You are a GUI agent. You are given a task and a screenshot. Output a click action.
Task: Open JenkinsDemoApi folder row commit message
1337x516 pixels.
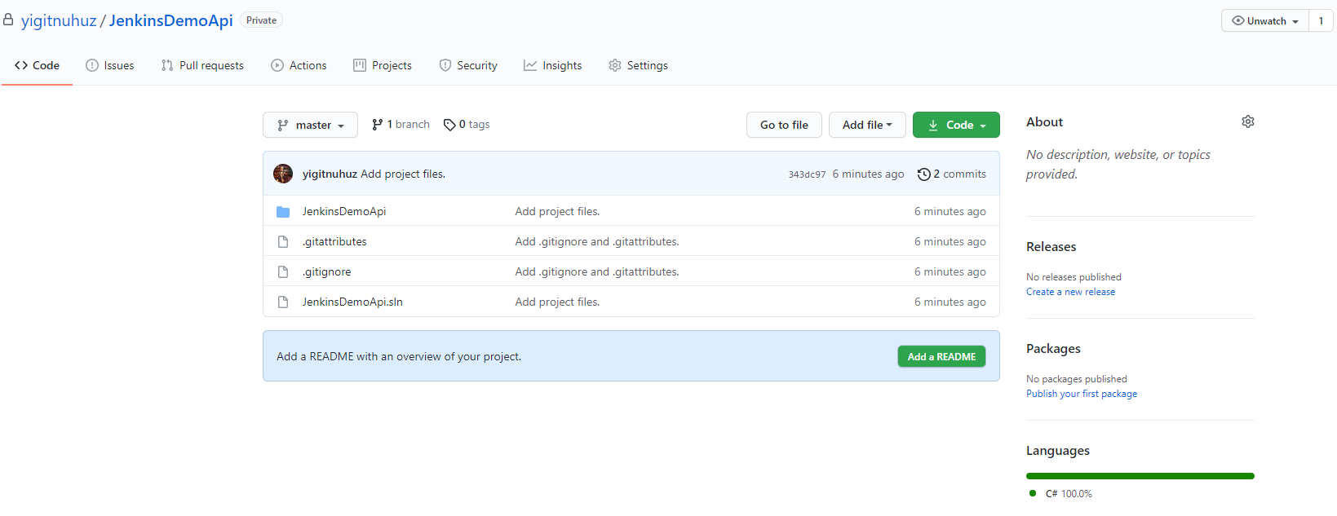click(x=557, y=211)
